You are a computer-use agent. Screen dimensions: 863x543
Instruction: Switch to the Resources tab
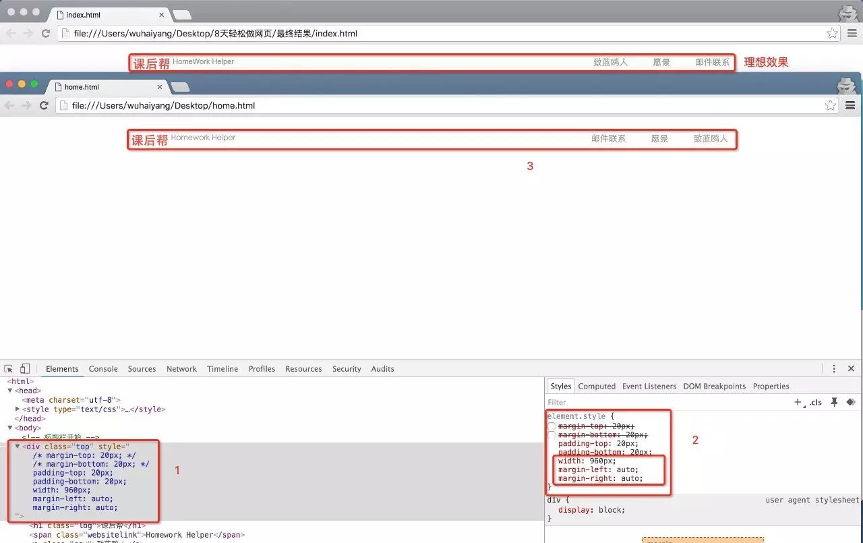pyautogui.click(x=303, y=369)
